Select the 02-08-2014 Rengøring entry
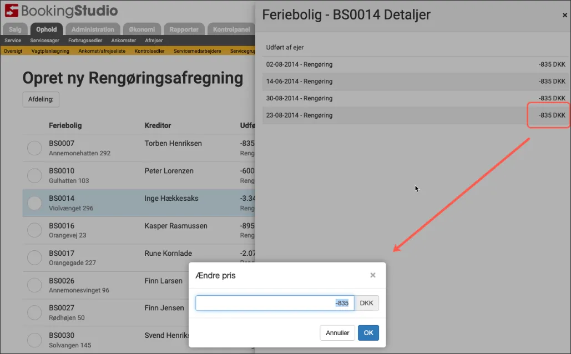Screen dimensions: 571x354 pos(300,64)
